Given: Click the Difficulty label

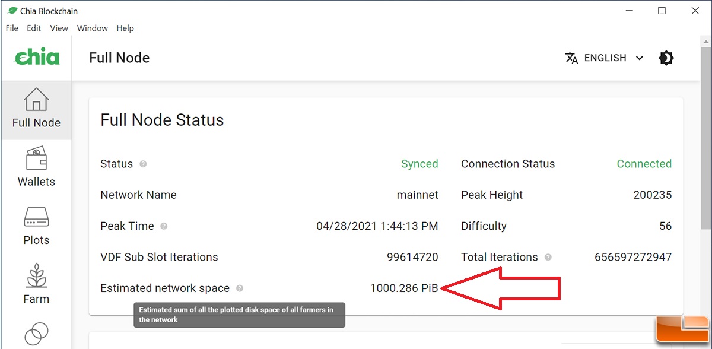Looking at the screenshot, I should [484, 226].
